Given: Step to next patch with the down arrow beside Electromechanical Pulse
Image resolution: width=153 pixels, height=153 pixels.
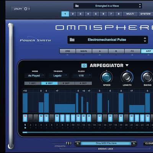Looking at the screenshot, I should (x=145, y=41).
